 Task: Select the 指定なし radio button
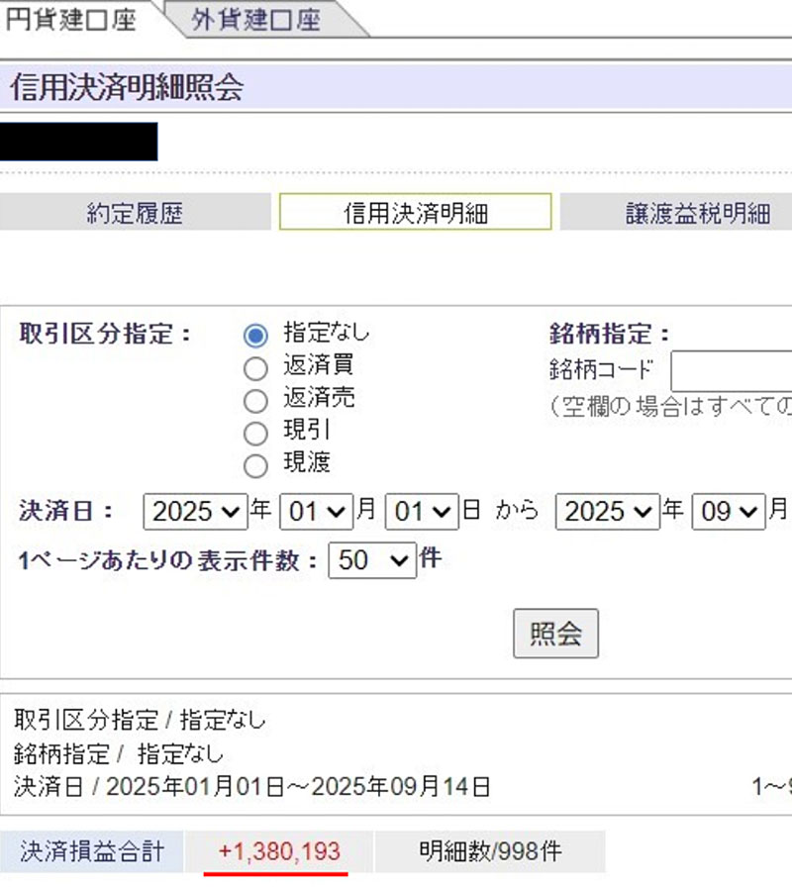click(x=255, y=336)
